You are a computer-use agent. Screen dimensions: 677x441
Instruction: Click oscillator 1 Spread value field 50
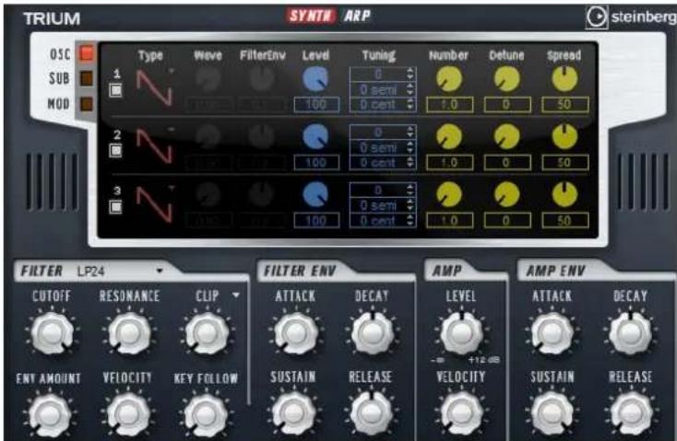(x=565, y=105)
